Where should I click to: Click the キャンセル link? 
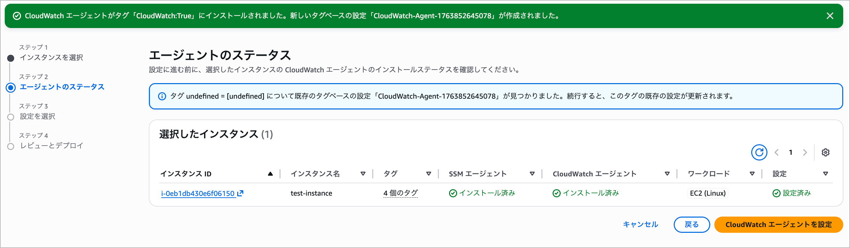coord(641,225)
